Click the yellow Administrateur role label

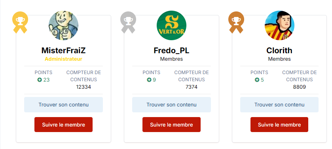tap(64, 59)
